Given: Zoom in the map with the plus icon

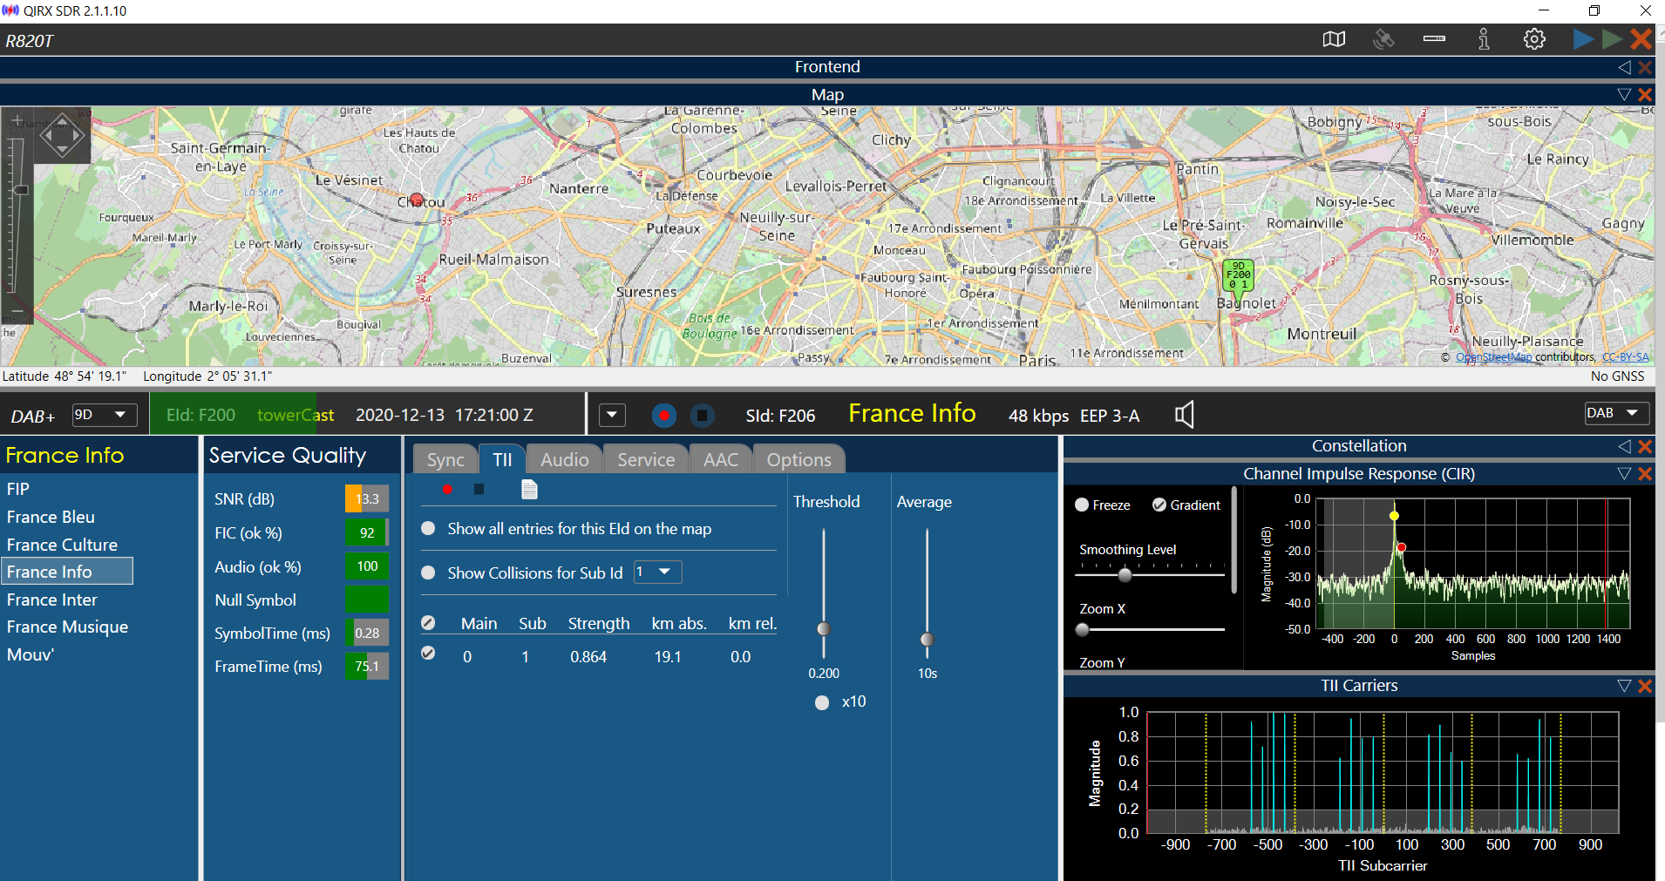Looking at the screenshot, I should 17,122.
